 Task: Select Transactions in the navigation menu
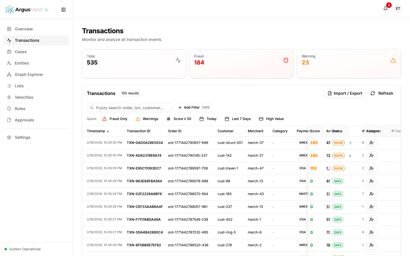click(x=27, y=40)
